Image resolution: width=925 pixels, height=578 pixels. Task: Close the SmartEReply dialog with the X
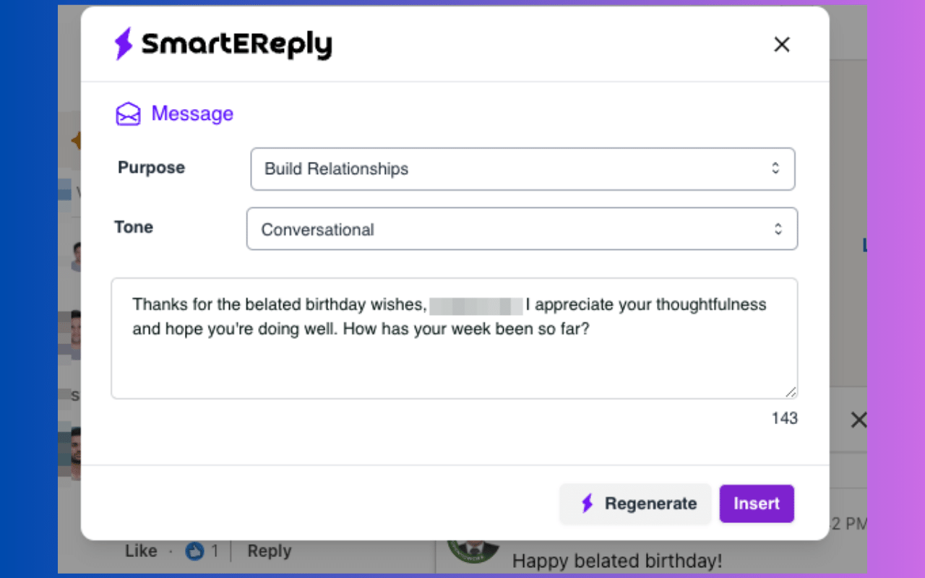click(781, 45)
